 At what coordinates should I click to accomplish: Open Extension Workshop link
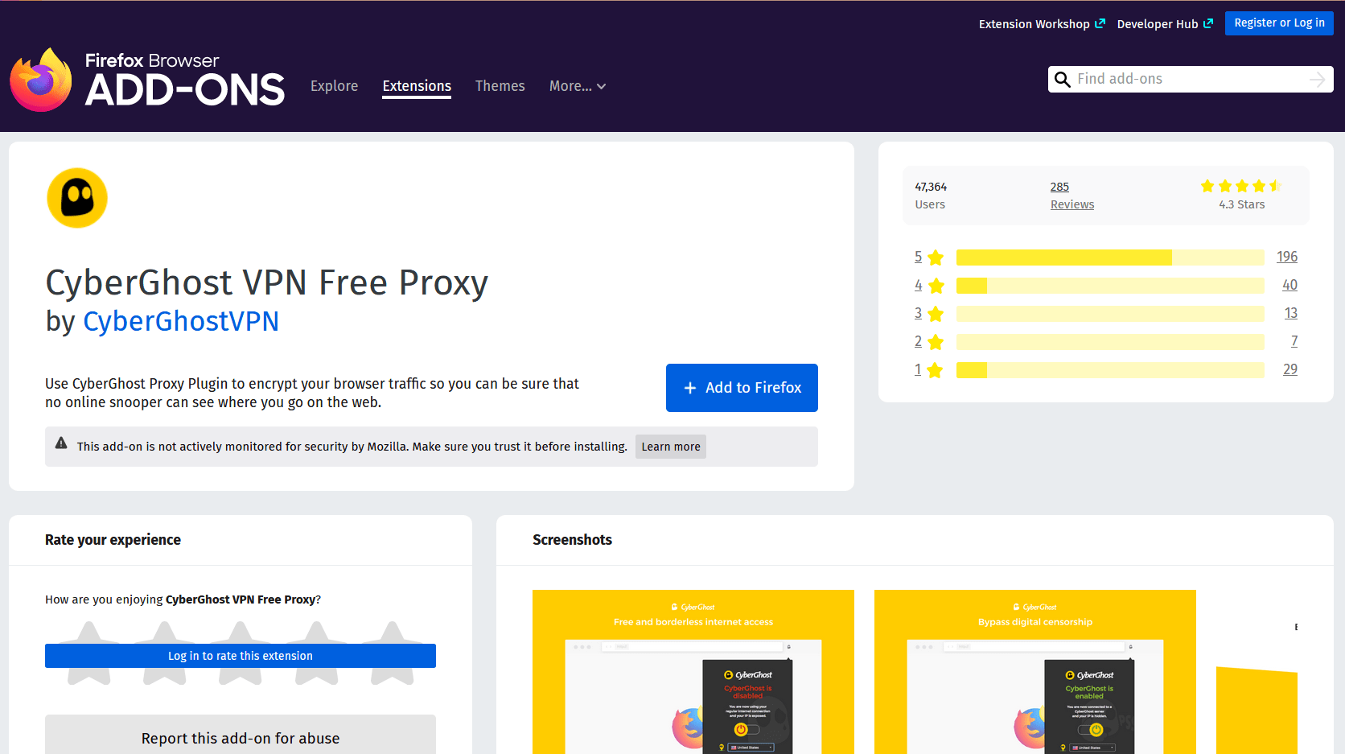pyautogui.click(x=1042, y=24)
